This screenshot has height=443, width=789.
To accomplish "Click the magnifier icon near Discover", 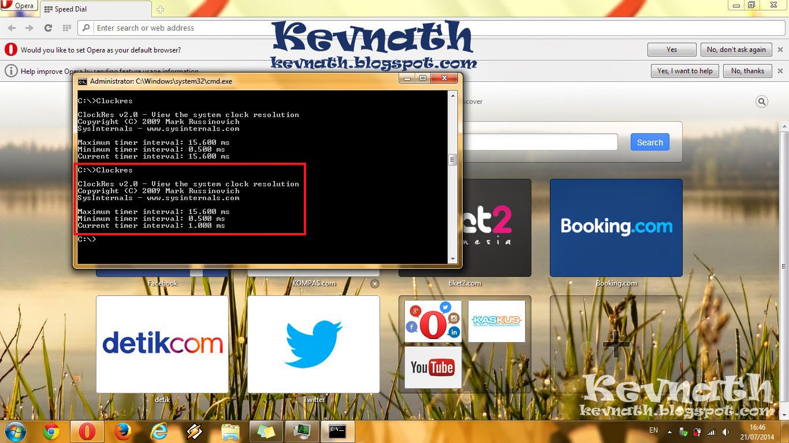I will [x=762, y=102].
